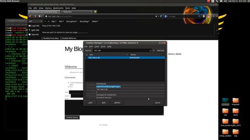Image resolution: width=250 pixels, height=140 pixels.
Task: Click Google search magnifier icon in Firefox
Action: click(199, 16)
